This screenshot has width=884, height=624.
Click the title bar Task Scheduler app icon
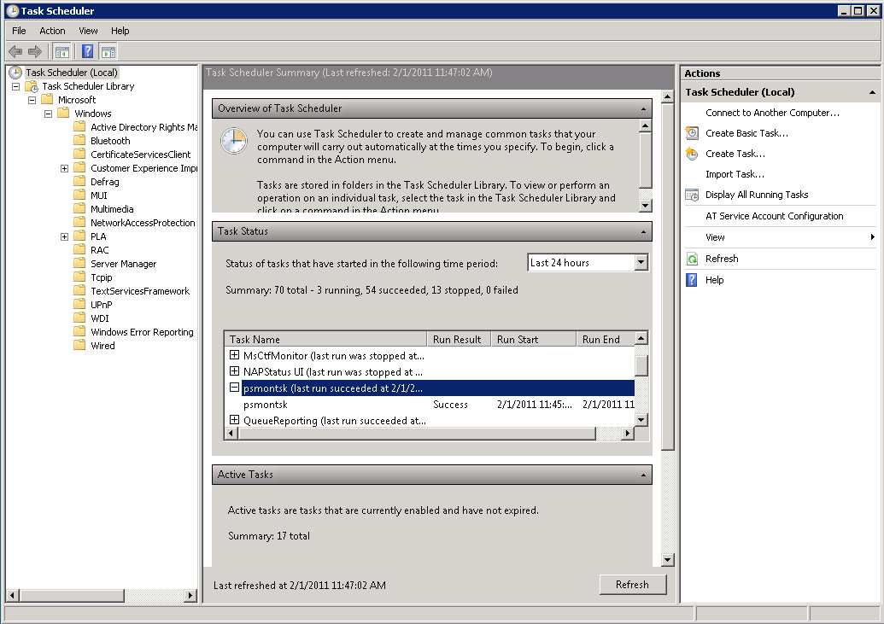click(13, 11)
